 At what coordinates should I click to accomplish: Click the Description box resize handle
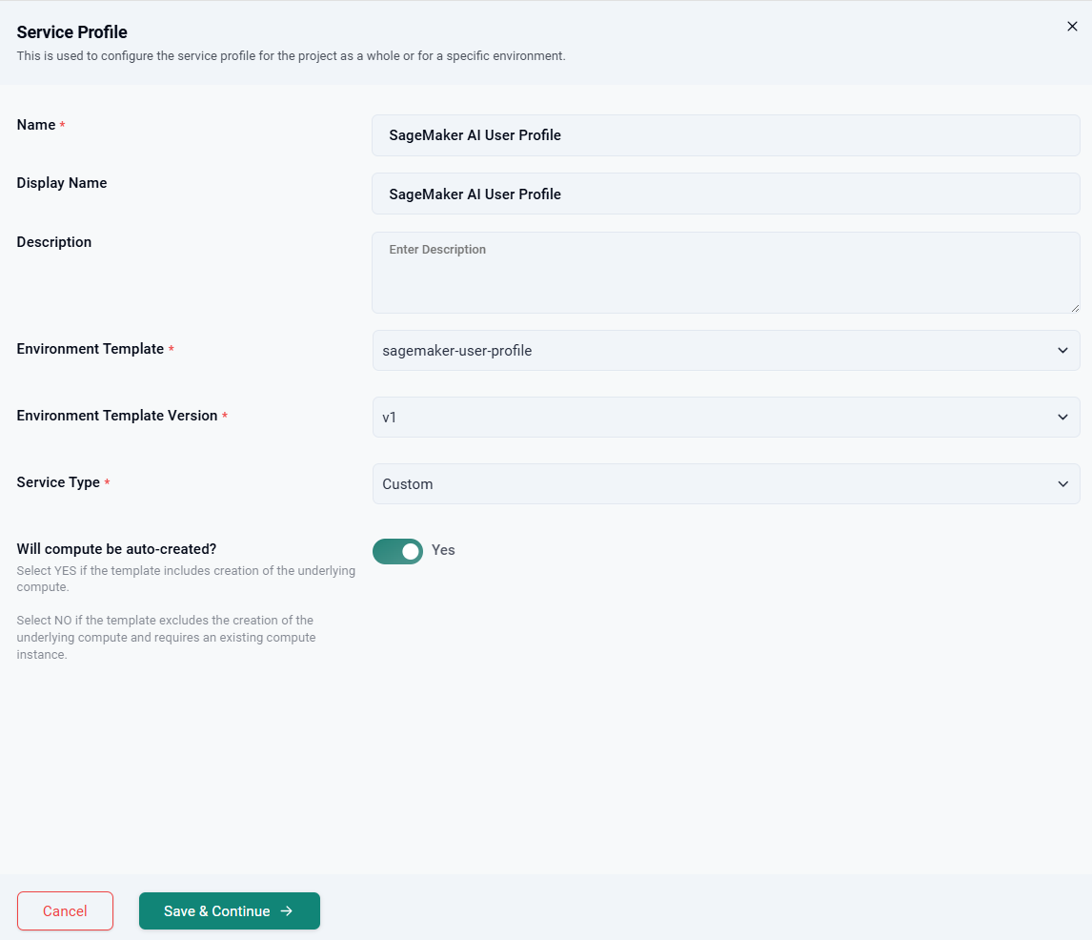[1075, 308]
